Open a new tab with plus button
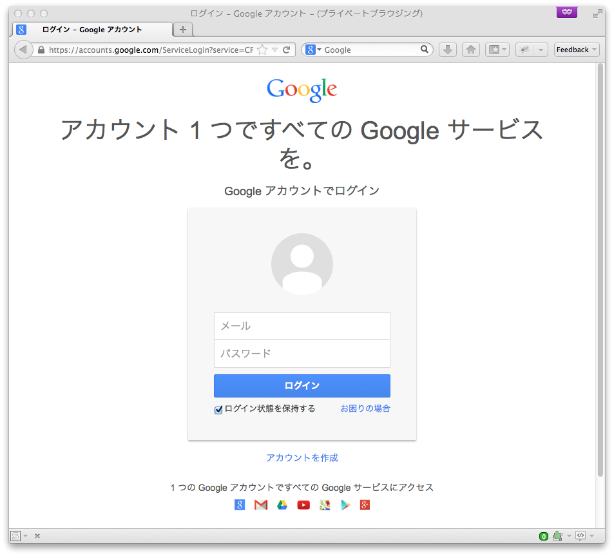The height and width of the screenshot is (556, 614). click(x=183, y=30)
